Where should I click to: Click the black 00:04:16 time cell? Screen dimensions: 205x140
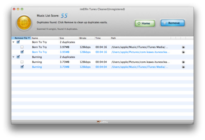[x=101, y=47]
